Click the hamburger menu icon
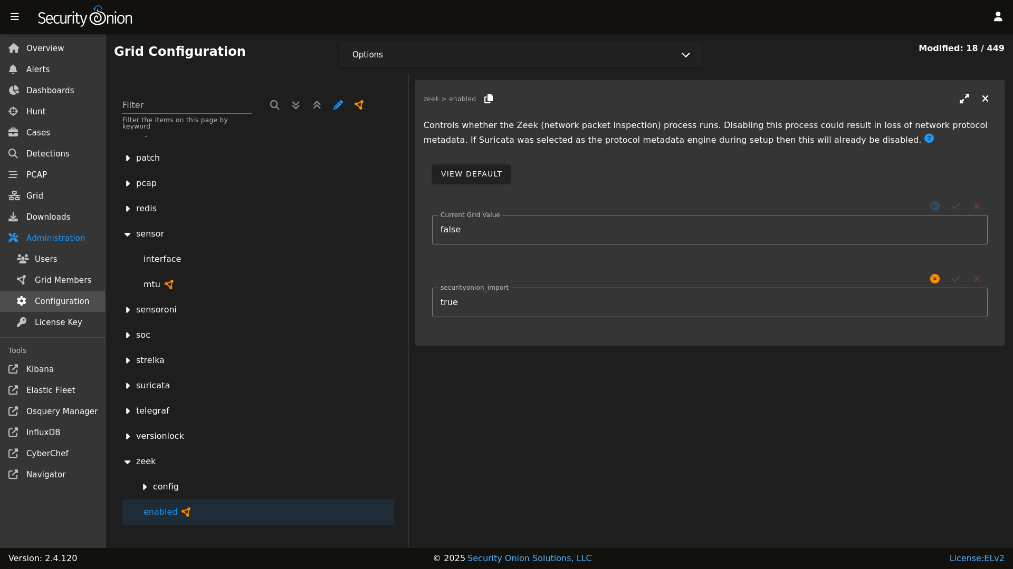 pos(15,17)
